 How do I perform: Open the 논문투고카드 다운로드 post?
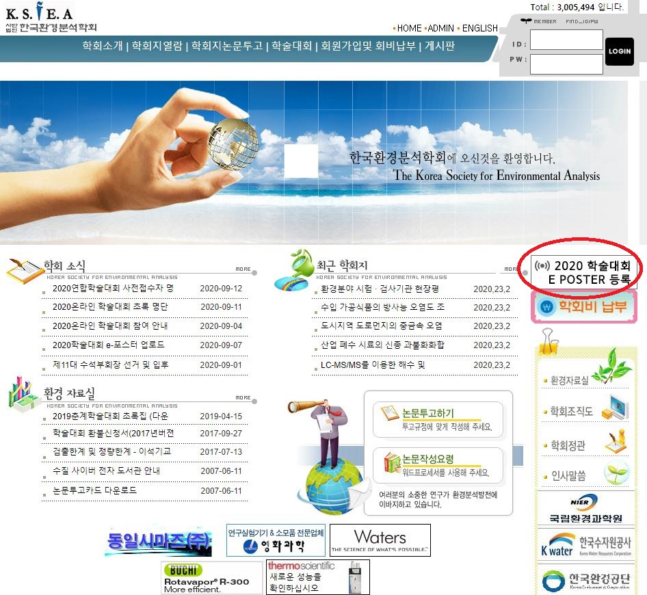[94, 490]
